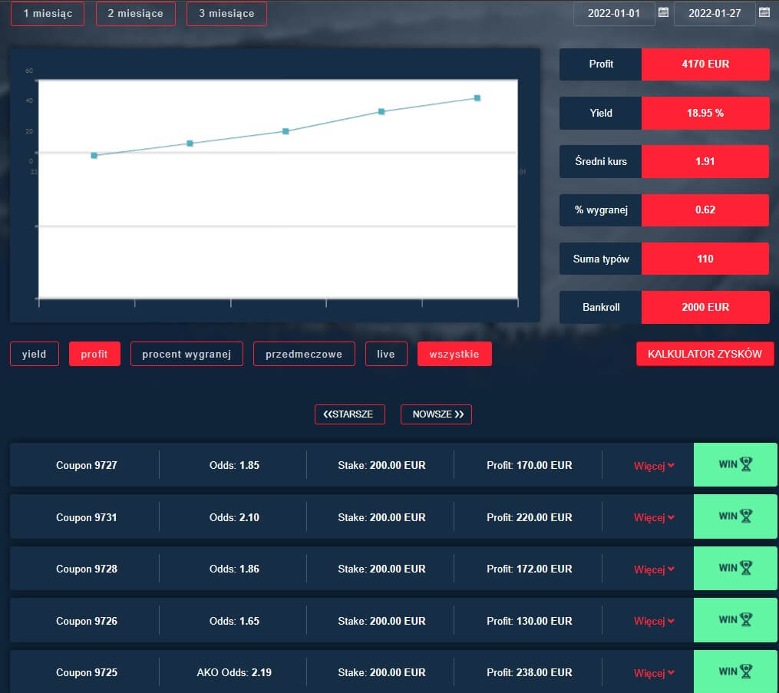The image size is (779, 693).
Task: Toggle the yield chart filter
Action: [35, 354]
